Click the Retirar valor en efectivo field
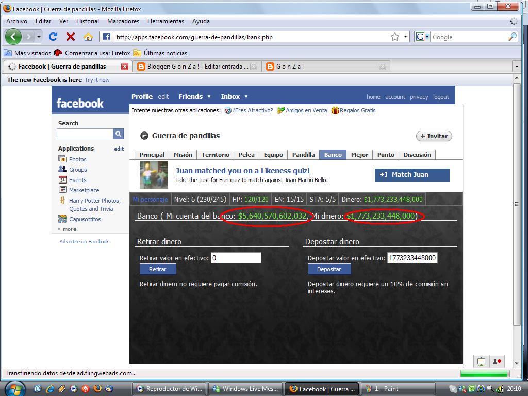 [x=236, y=258]
